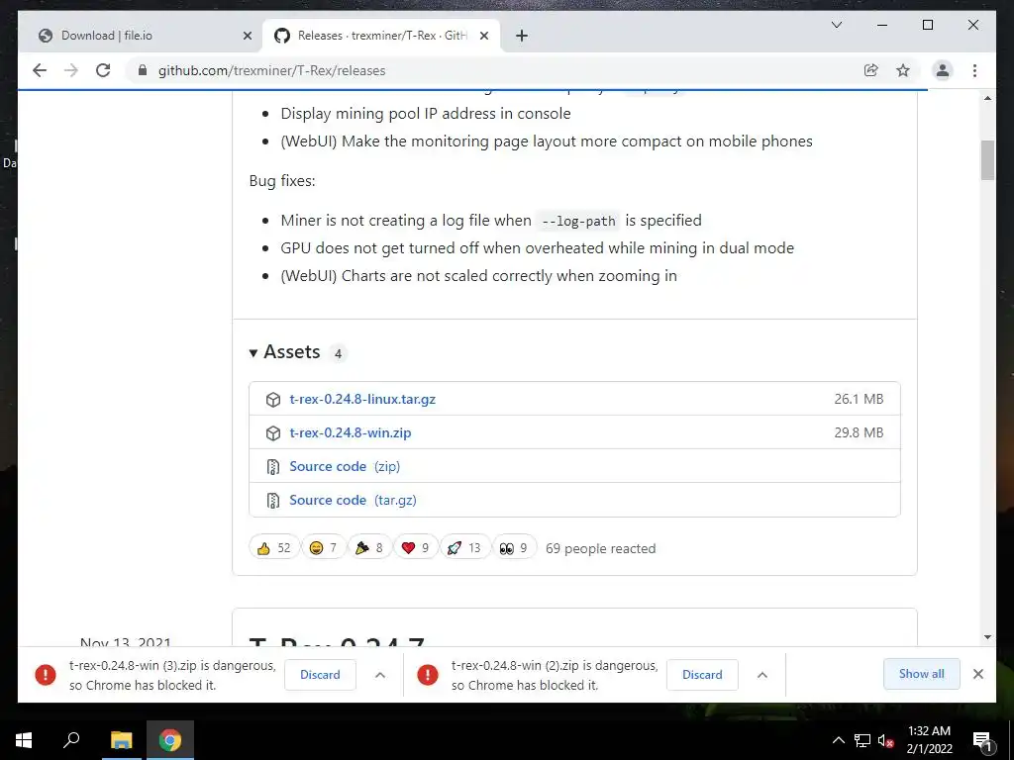Click the --log-path code text
This screenshot has width=1014, height=760.
pyautogui.click(x=578, y=221)
